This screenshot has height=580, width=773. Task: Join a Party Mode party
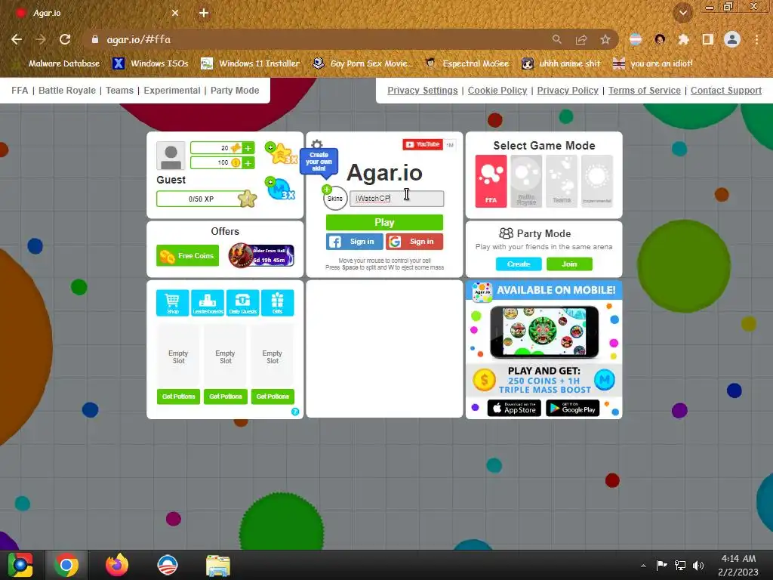(569, 264)
